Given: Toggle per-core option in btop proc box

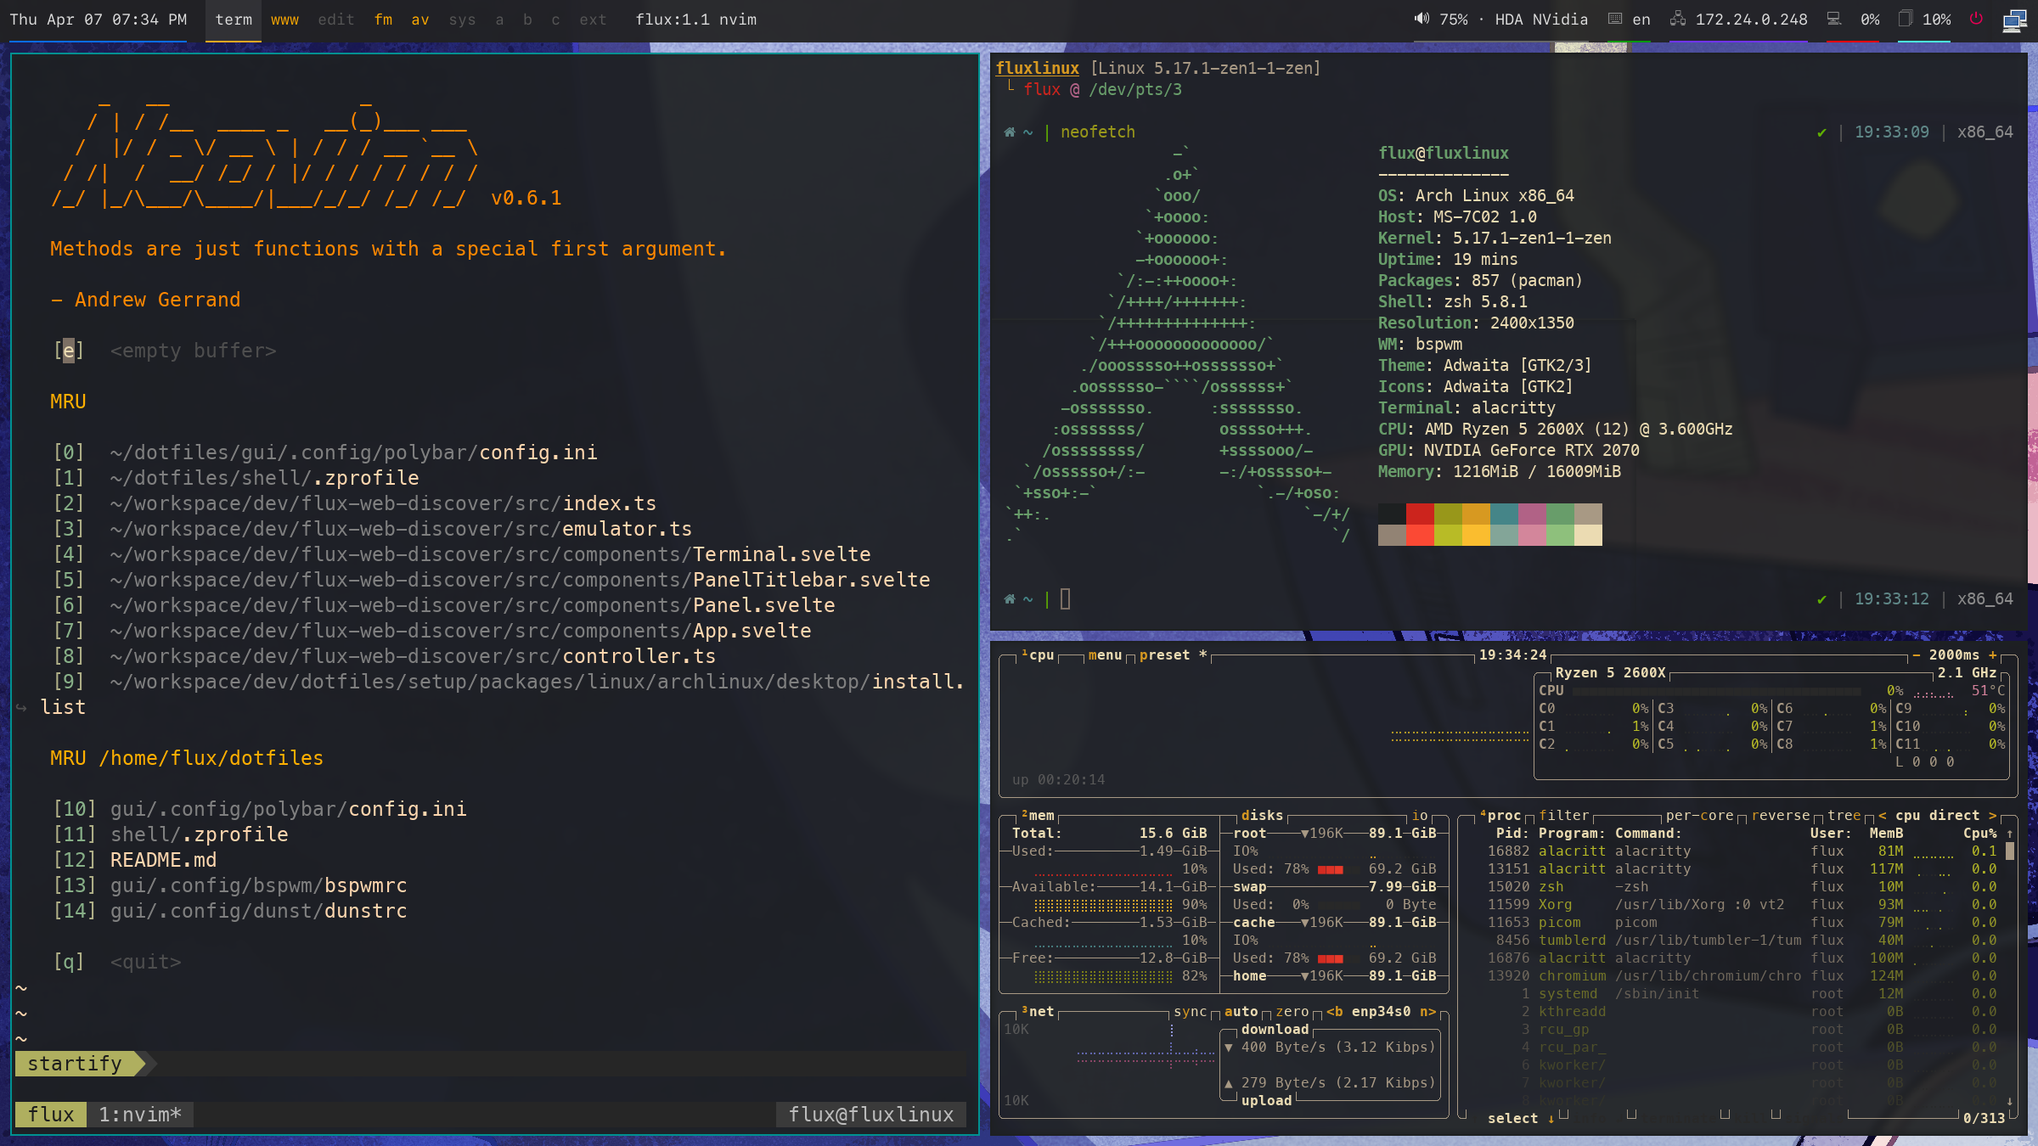Looking at the screenshot, I should click(1699, 815).
